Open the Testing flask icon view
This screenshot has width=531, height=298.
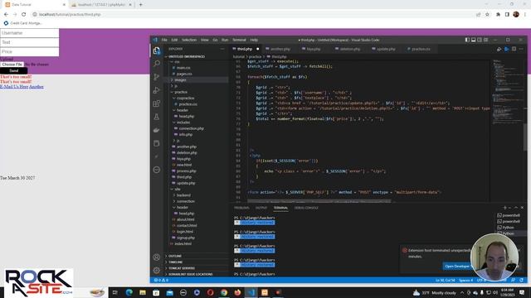157,117
